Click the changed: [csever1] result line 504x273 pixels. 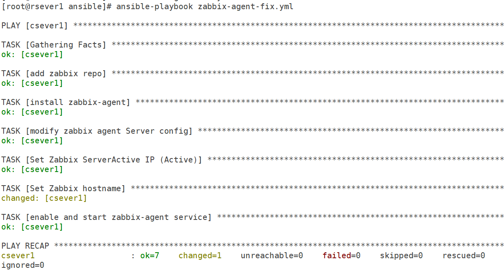coord(44,198)
